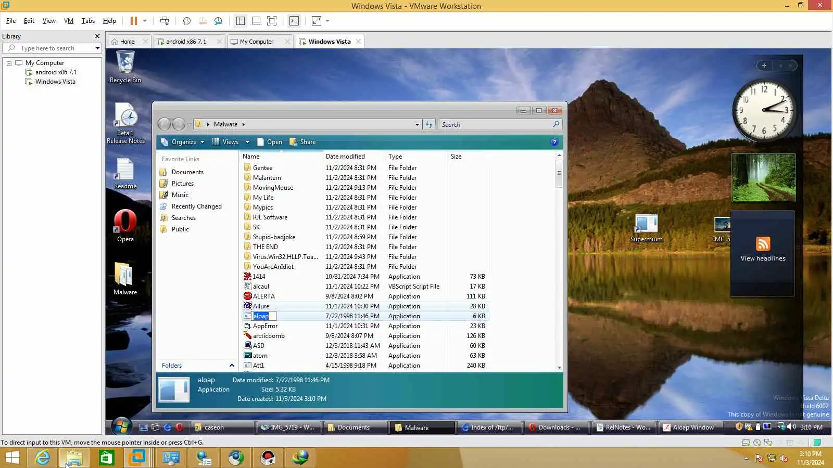Open the snapshot manager
The width and height of the screenshot is (833, 468).
tap(218, 21)
